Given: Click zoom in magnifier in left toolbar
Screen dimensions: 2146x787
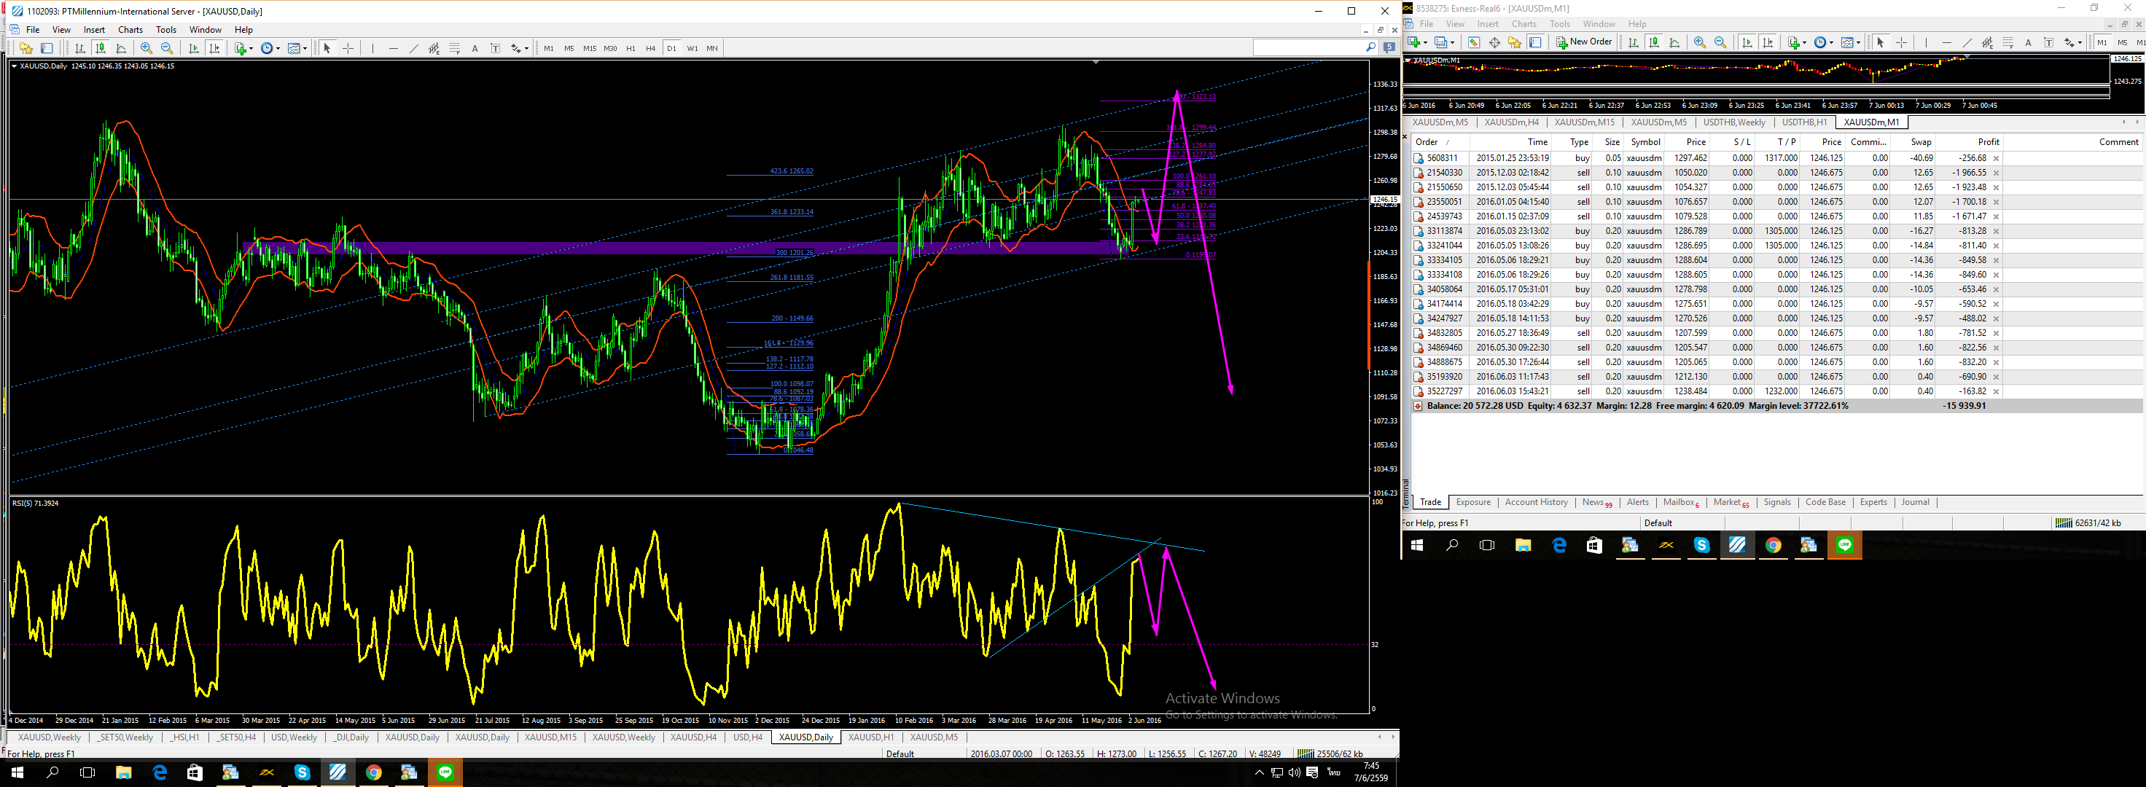Looking at the screenshot, I should point(147,48).
